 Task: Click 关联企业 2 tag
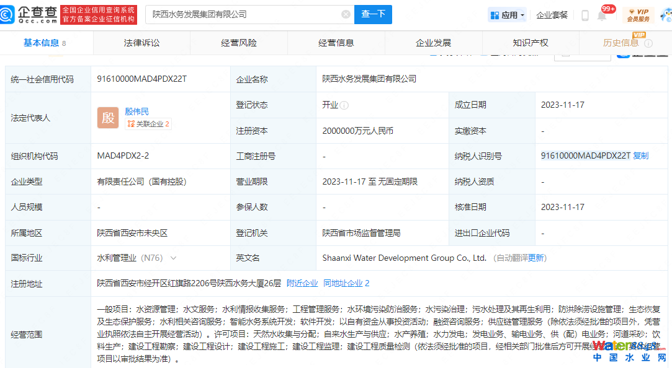(148, 124)
